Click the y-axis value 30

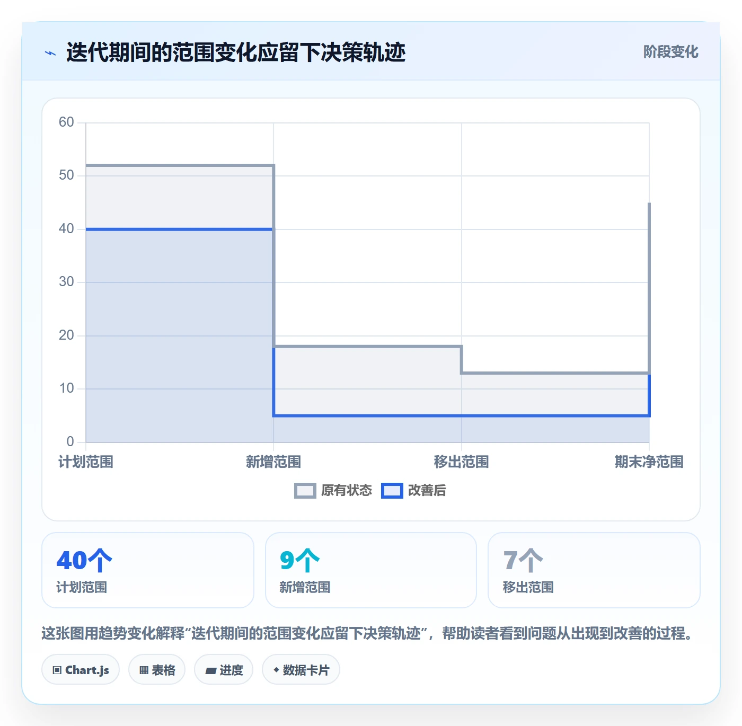point(66,282)
